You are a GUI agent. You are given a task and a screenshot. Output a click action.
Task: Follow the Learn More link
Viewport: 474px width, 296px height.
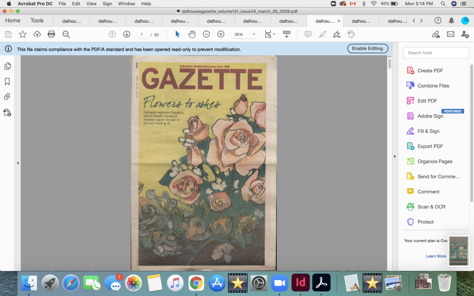[436, 256]
